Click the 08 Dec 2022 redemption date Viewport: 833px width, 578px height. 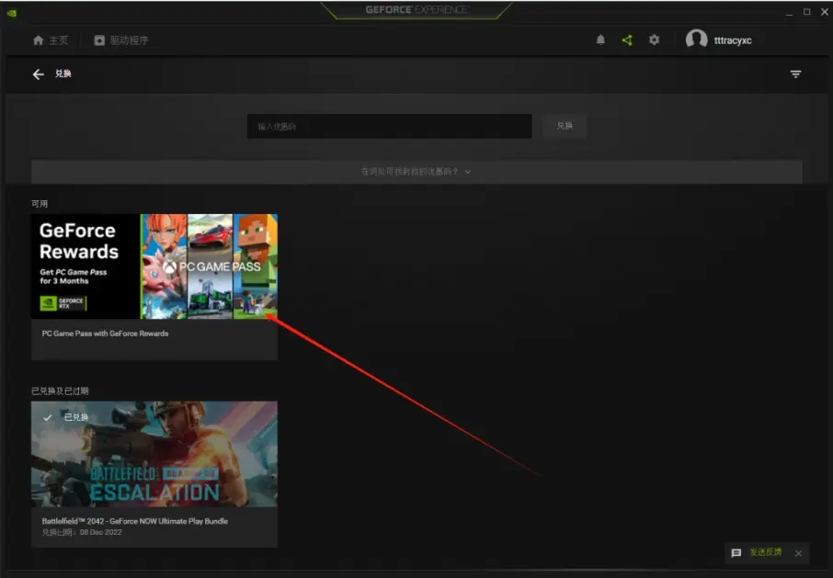tap(100, 532)
